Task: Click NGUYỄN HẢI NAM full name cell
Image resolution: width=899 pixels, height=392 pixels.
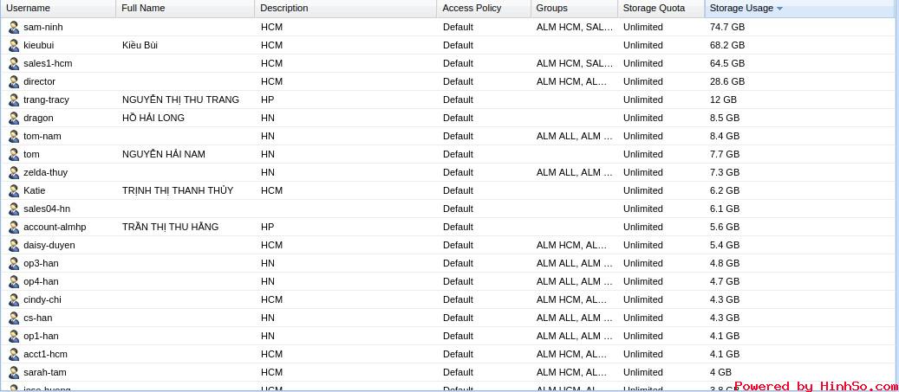Action: pos(163,154)
